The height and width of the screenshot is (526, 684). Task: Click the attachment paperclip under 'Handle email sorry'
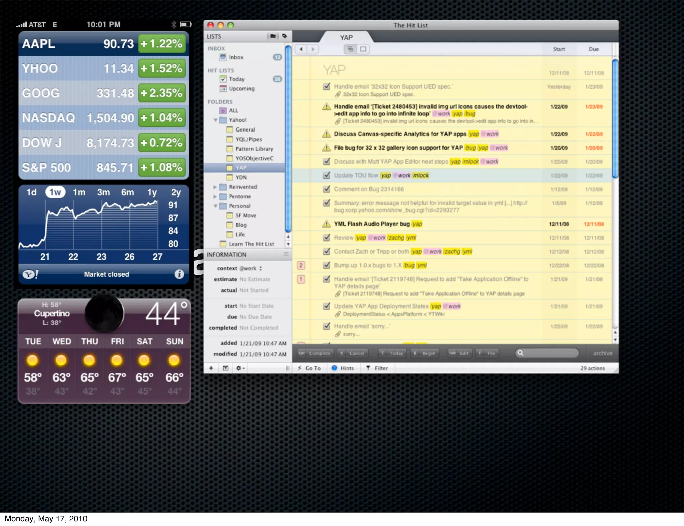click(x=338, y=334)
